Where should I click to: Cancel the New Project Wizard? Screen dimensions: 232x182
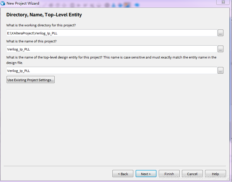click(x=192, y=174)
